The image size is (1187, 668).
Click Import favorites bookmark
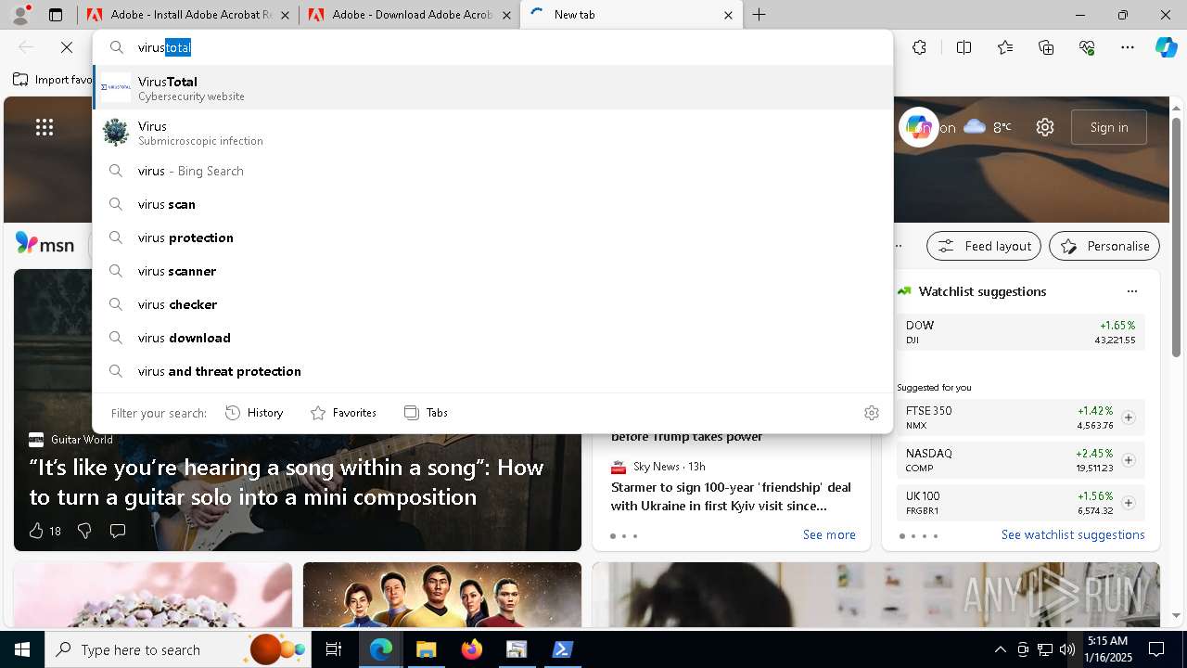pyautogui.click(x=53, y=80)
